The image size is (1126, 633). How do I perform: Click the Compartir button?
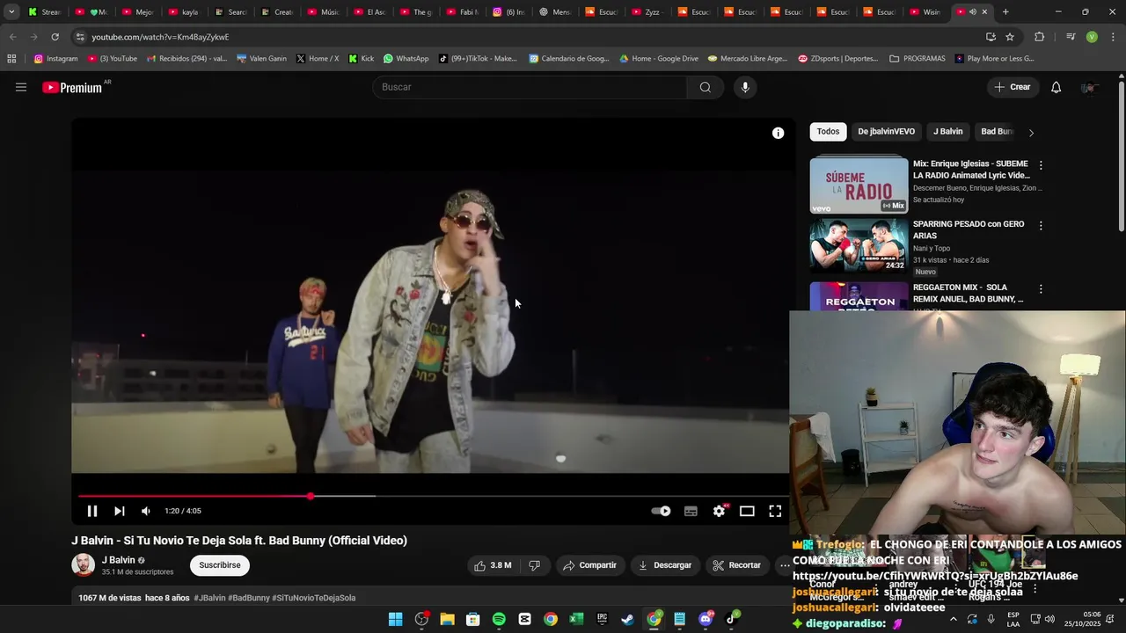(x=589, y=565)
